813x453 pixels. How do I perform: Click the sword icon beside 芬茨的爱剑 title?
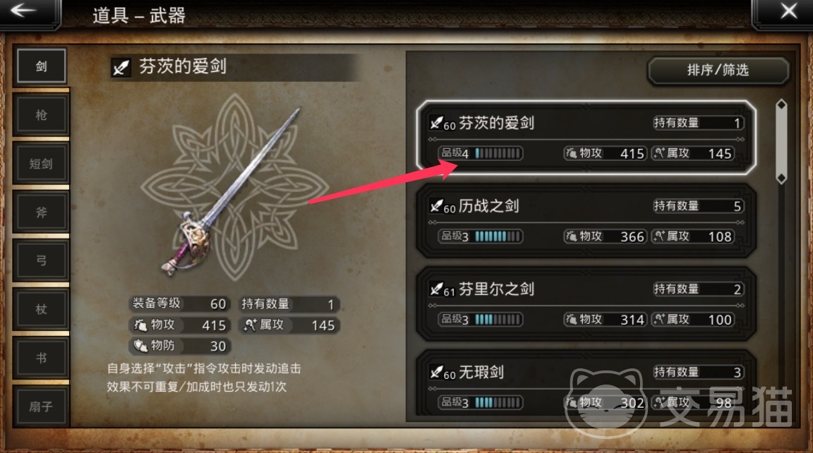(121, 67)
